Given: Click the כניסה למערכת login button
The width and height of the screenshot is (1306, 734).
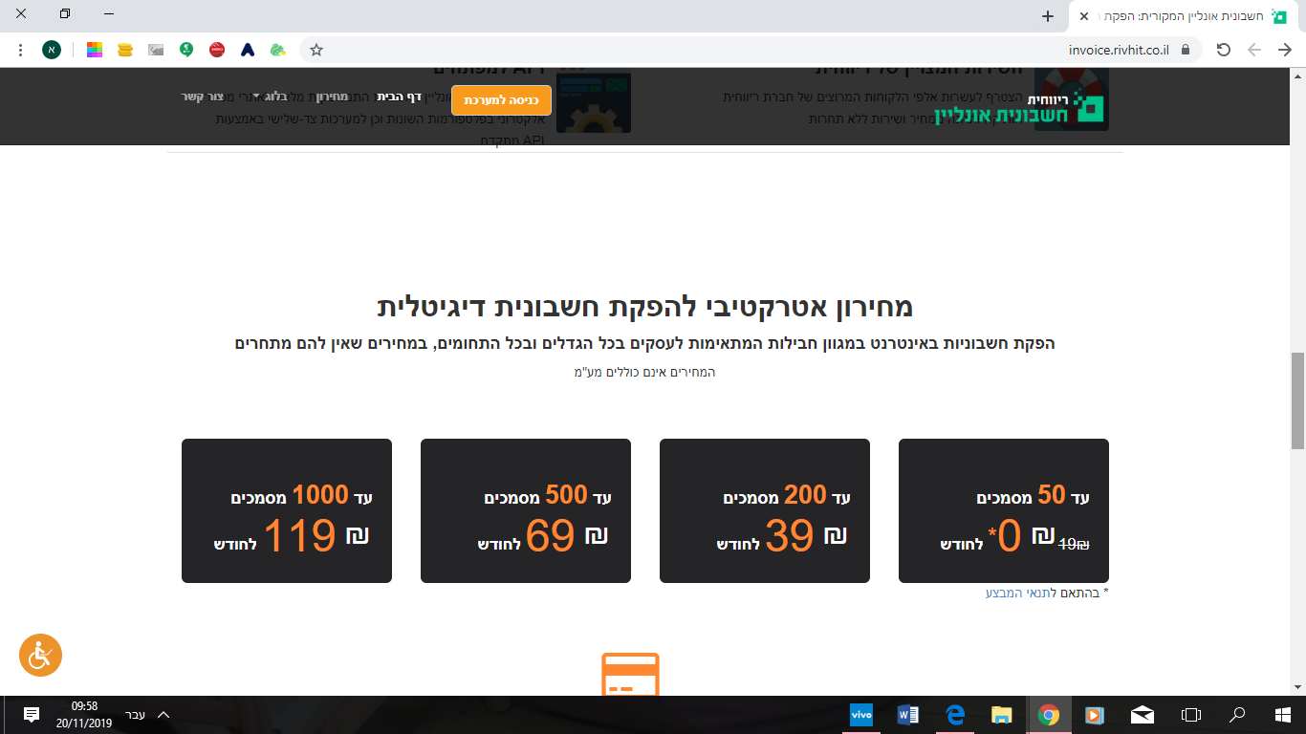Looking at the screenshot, I should 501,99.
